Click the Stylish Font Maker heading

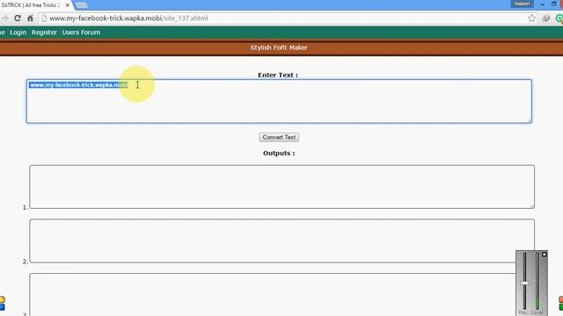click(x=279, y=47)
